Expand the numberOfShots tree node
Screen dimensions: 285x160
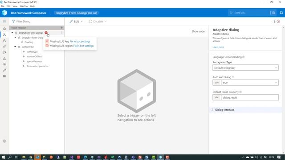24,56
